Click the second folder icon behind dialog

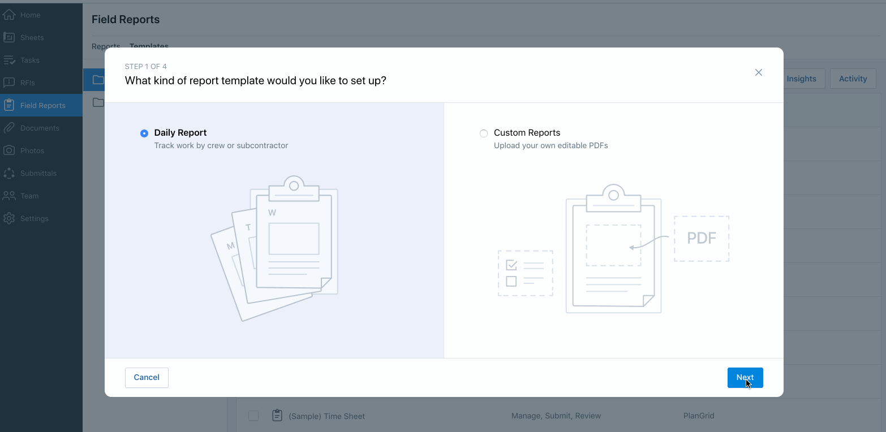98,102
